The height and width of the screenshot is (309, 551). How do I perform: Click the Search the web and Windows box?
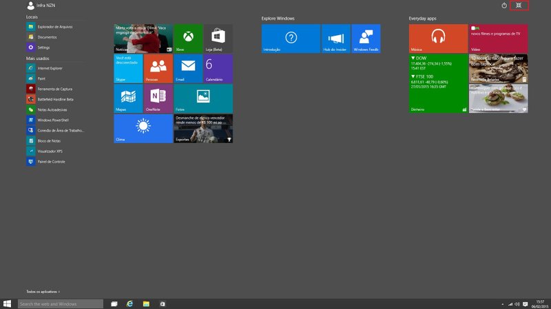coord(61,303)
